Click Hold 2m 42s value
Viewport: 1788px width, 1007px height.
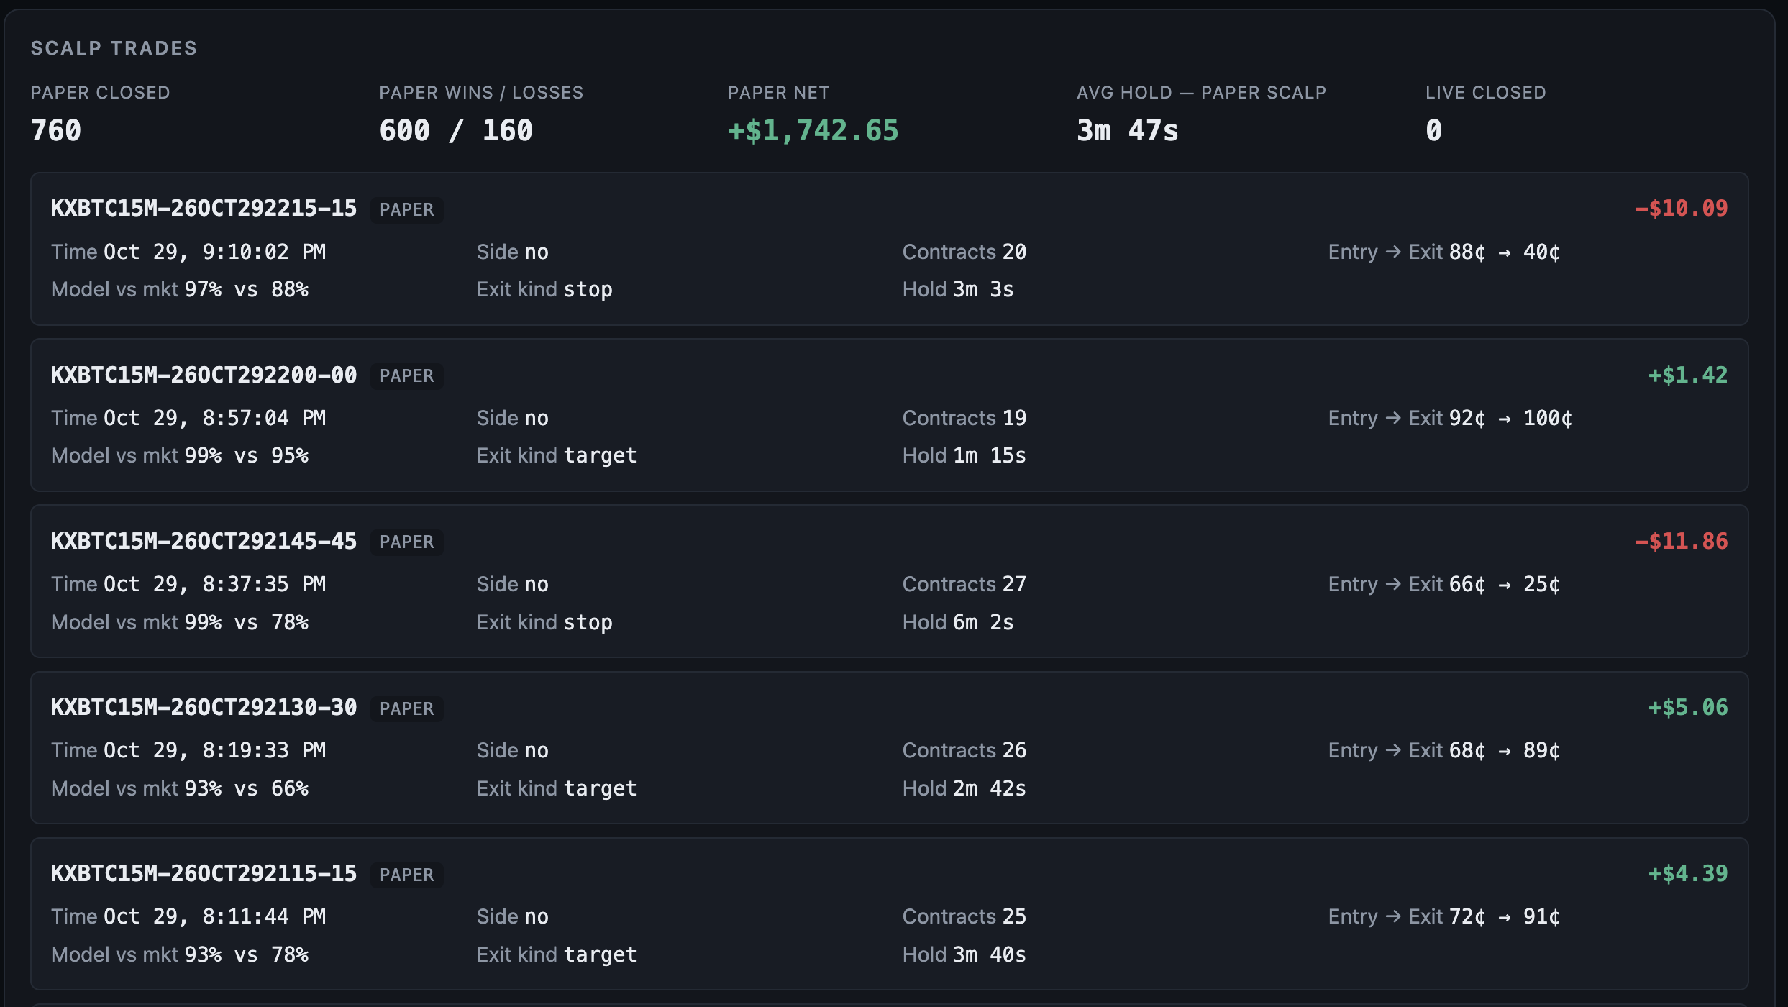(990, 788)
